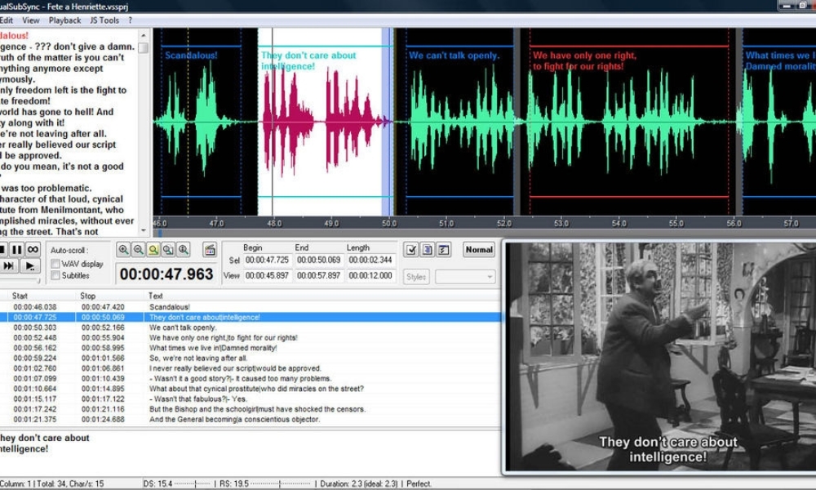Select row '- Wasn't it a good story?'
The height and width of the screenshot is (490, 816).
coord(251,379)
